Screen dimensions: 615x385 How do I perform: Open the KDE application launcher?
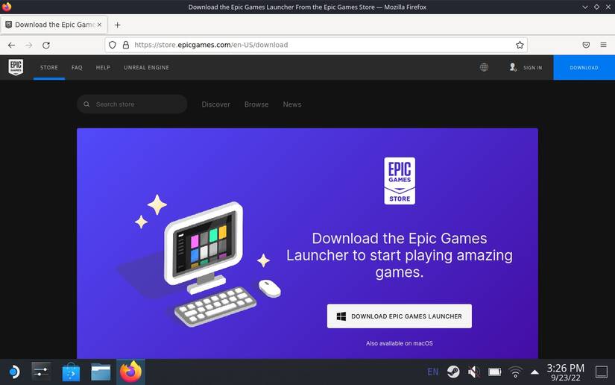pos(13,372)
